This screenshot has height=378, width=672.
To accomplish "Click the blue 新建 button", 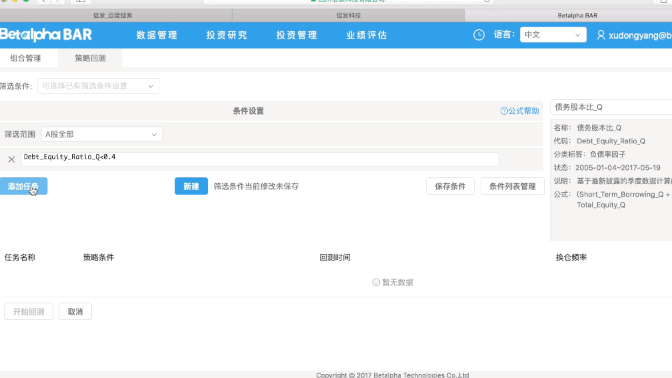I will [191, 187].
